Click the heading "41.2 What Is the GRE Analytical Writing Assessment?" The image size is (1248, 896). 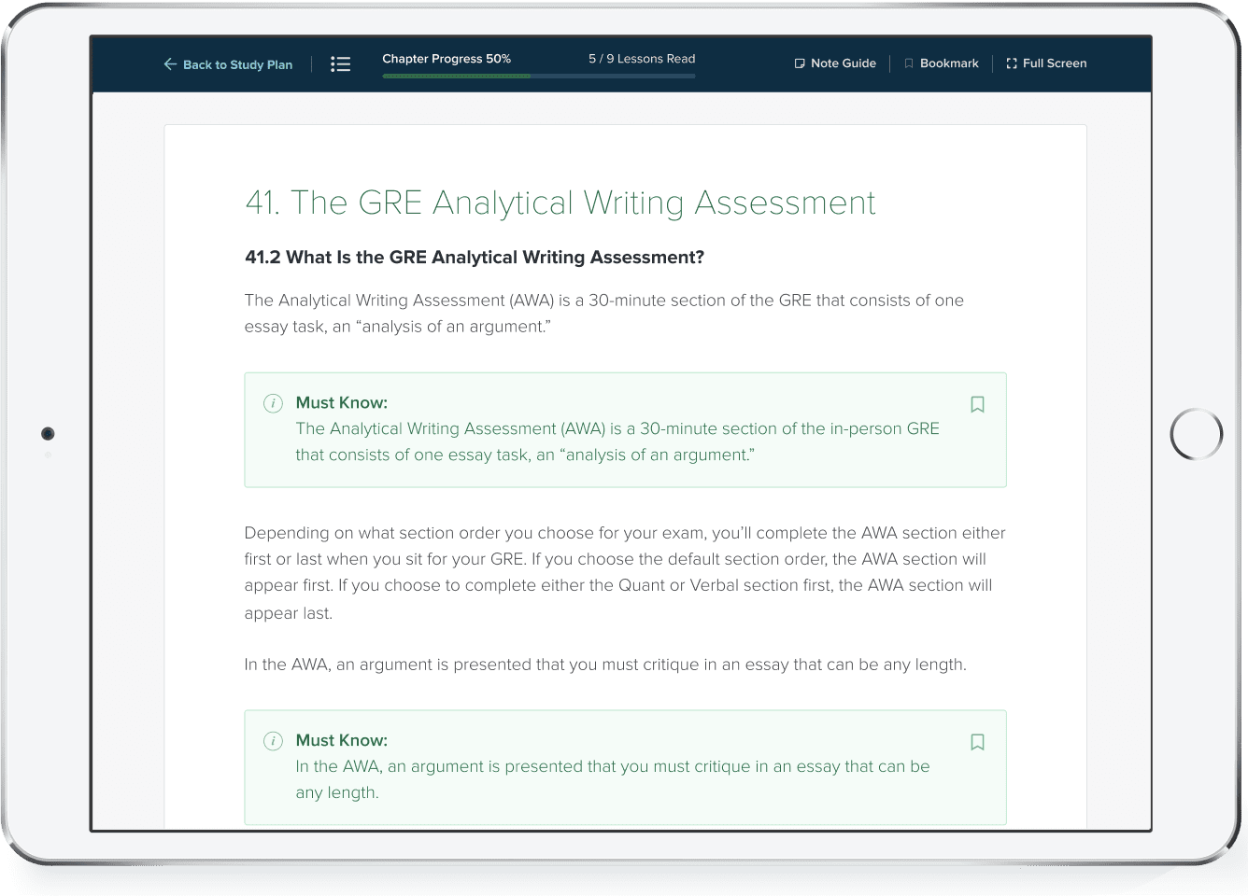tap(475, 257)
